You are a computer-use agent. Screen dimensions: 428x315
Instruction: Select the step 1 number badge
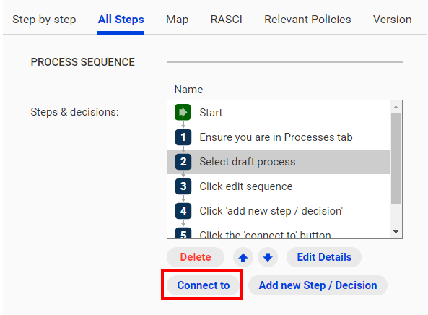183,137
